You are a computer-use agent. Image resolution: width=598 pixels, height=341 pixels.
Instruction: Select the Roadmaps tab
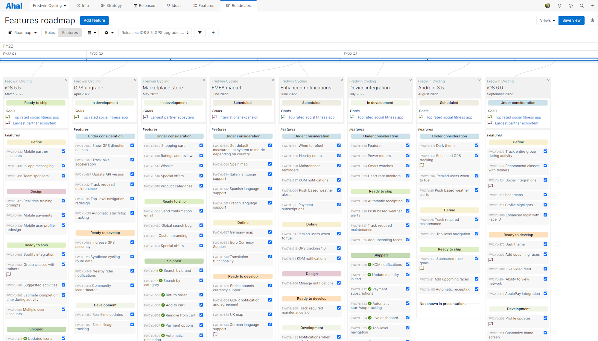pyautogui.click(x=238, y=5)
